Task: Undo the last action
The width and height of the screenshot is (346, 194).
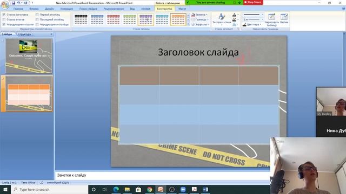Action: tap(18, 3)
